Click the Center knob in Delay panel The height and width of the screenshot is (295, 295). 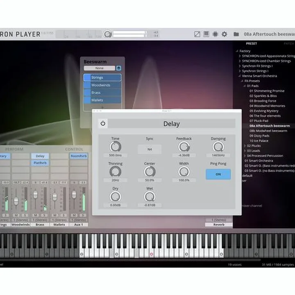[150, 172]
